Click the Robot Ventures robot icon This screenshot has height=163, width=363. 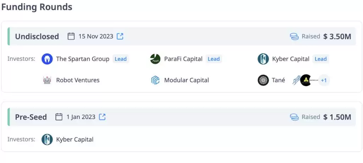point(47,80)
